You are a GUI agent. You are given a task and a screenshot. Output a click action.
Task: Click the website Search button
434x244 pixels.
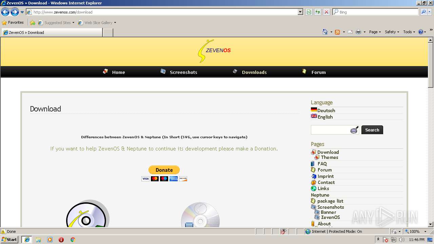pyautogui.click(x=372, y=130)
